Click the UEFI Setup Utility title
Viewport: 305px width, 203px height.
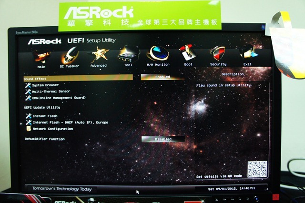pyautogui.click(x=91, y=41)
